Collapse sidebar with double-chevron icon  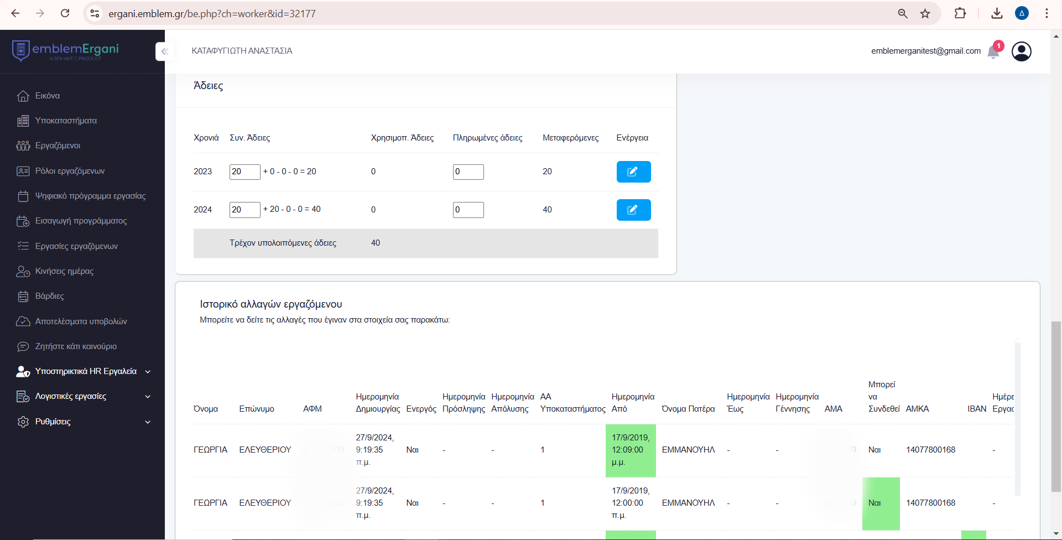pyautogui.click(x=164, y=51)
